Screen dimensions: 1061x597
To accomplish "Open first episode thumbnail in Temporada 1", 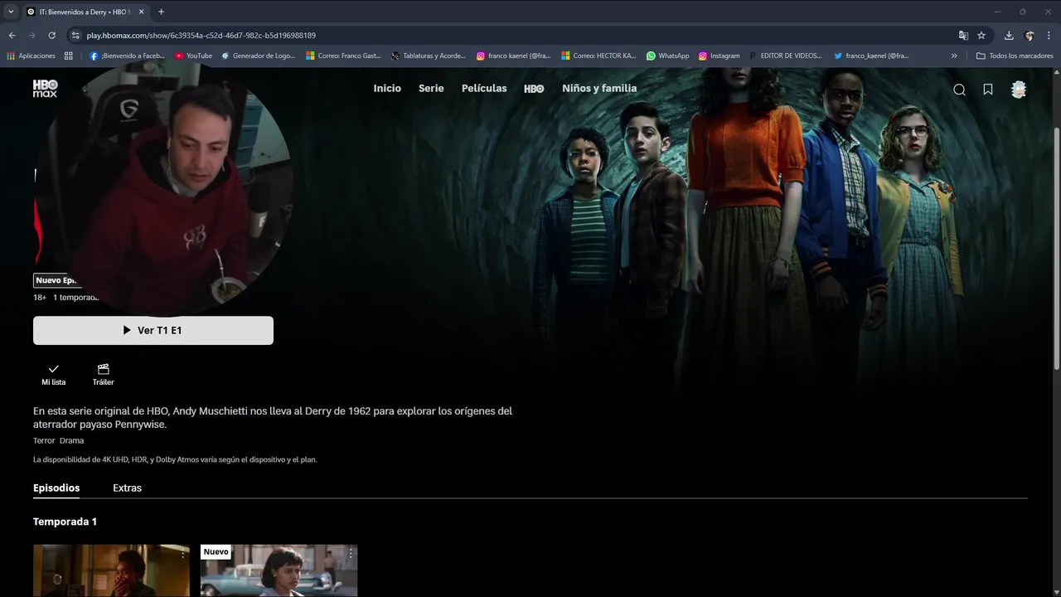I will point(111,570).
